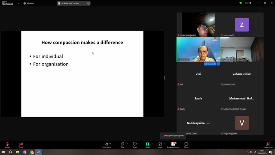Expand Apps options arrow
Image resolution: width=275 pixels, height=155 pixels.
click(x=164, y=144)
